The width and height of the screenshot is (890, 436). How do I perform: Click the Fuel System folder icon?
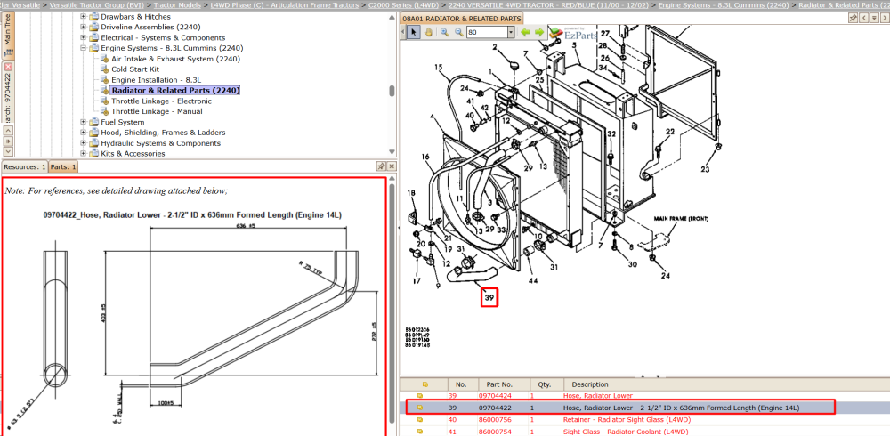[x=93, y=122]
